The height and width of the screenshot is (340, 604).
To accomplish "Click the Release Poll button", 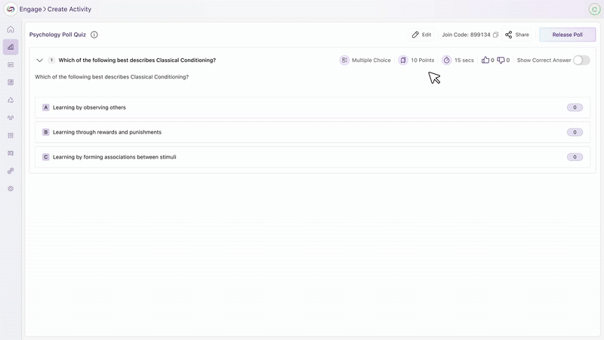I will coord(567,35).
